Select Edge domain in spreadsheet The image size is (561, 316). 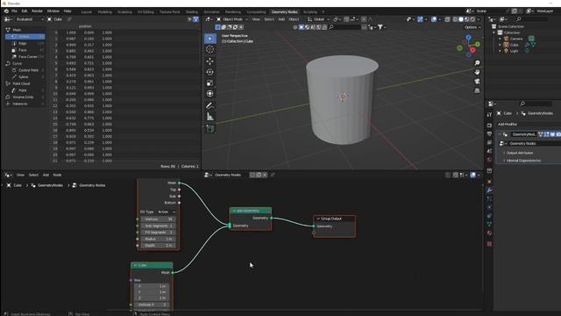pos(25,43)
